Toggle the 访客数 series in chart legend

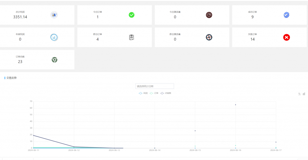[x=166, y=93]
